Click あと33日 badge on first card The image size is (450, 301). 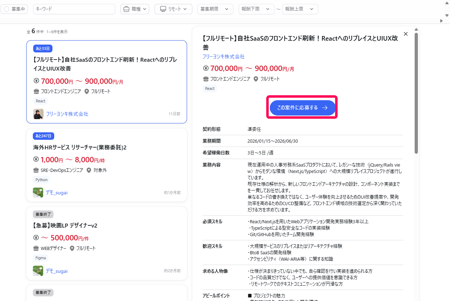(x=43, y=49)
